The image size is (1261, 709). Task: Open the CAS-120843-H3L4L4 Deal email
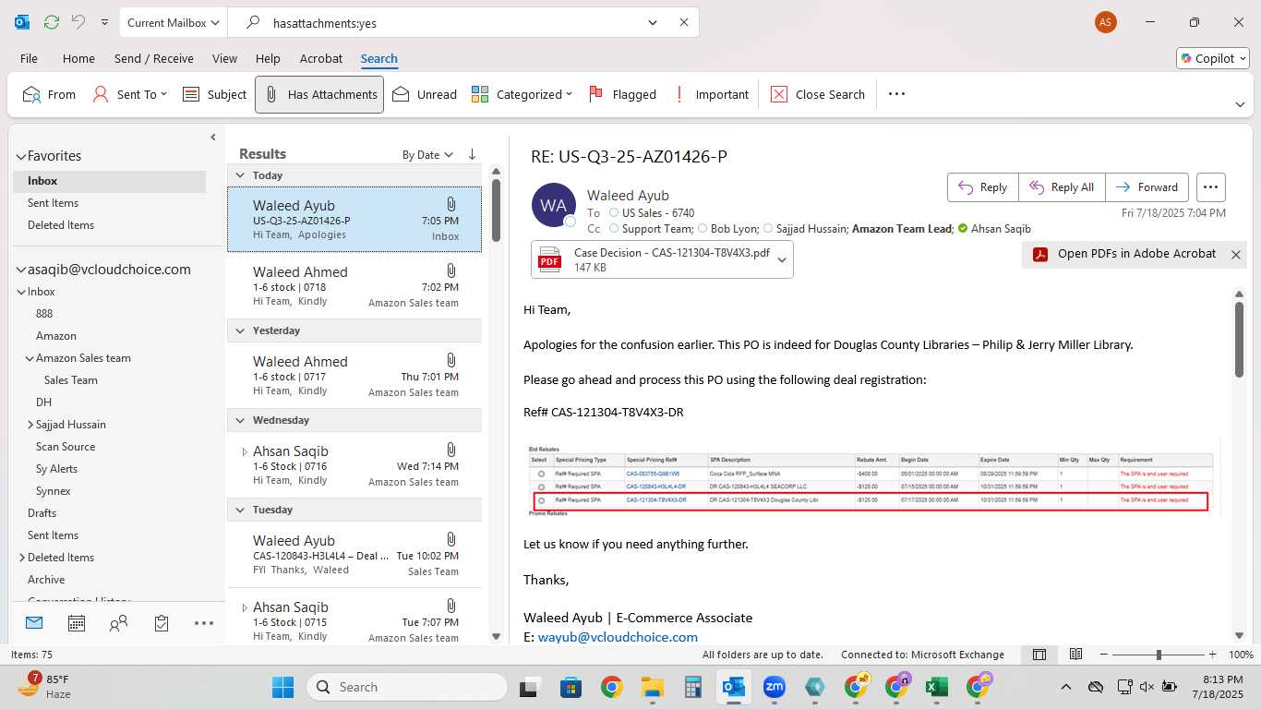[x=354, y=556]
